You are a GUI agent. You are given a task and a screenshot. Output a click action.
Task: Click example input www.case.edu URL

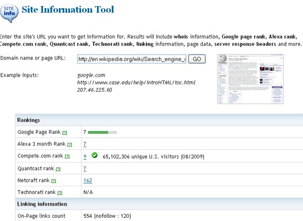(x=136, y=83)
